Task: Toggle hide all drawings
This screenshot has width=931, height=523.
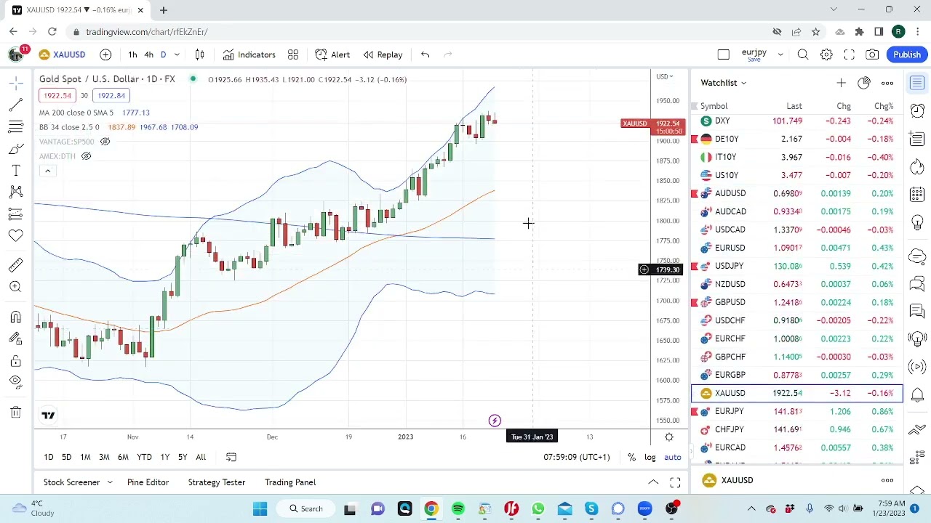Action: pos(15,382)
